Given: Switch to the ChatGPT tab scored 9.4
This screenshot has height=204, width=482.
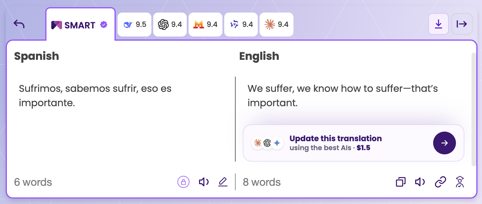Looking at the screenshot, I should [170, 25].
